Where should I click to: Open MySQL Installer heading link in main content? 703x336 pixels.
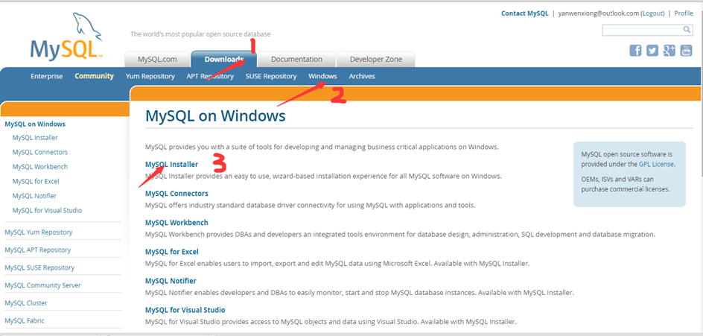click(172, 165)
